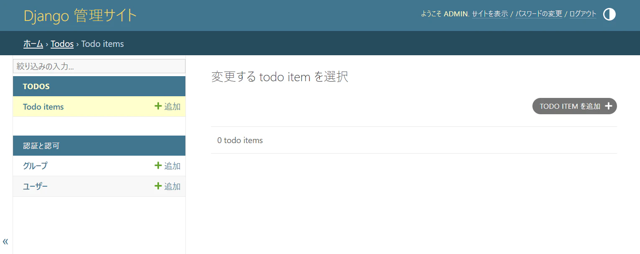
Task: Collapse the sidebar with the double-chevron
Action: pos(5,241)
